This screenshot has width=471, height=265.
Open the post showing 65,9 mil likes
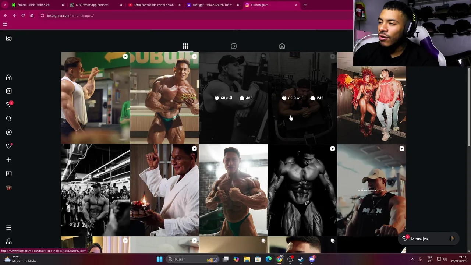(302, 98)
